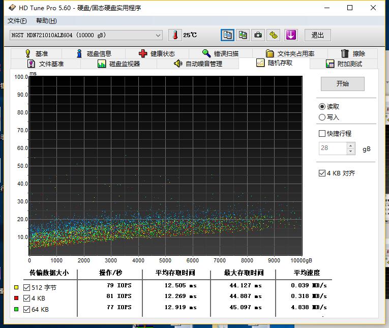Viewport: 389px width, 328px height.
Task: Click the purple download arrow icon
Action: pos(291,35)
